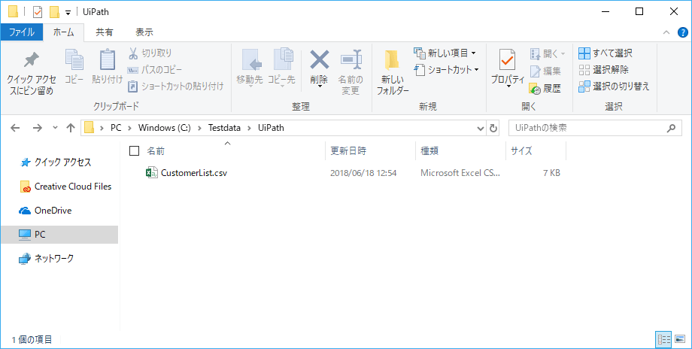
Task: Refresh the address bar location
Action: click(x=493, y=129)
